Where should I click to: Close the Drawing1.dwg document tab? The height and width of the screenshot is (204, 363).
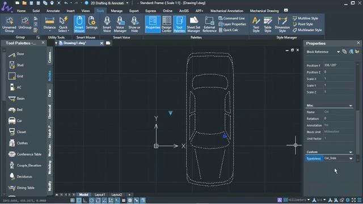[102, 43]
